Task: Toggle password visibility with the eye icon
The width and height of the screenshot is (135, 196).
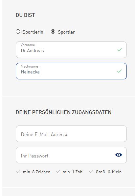Action: click(x=119, y=155)
